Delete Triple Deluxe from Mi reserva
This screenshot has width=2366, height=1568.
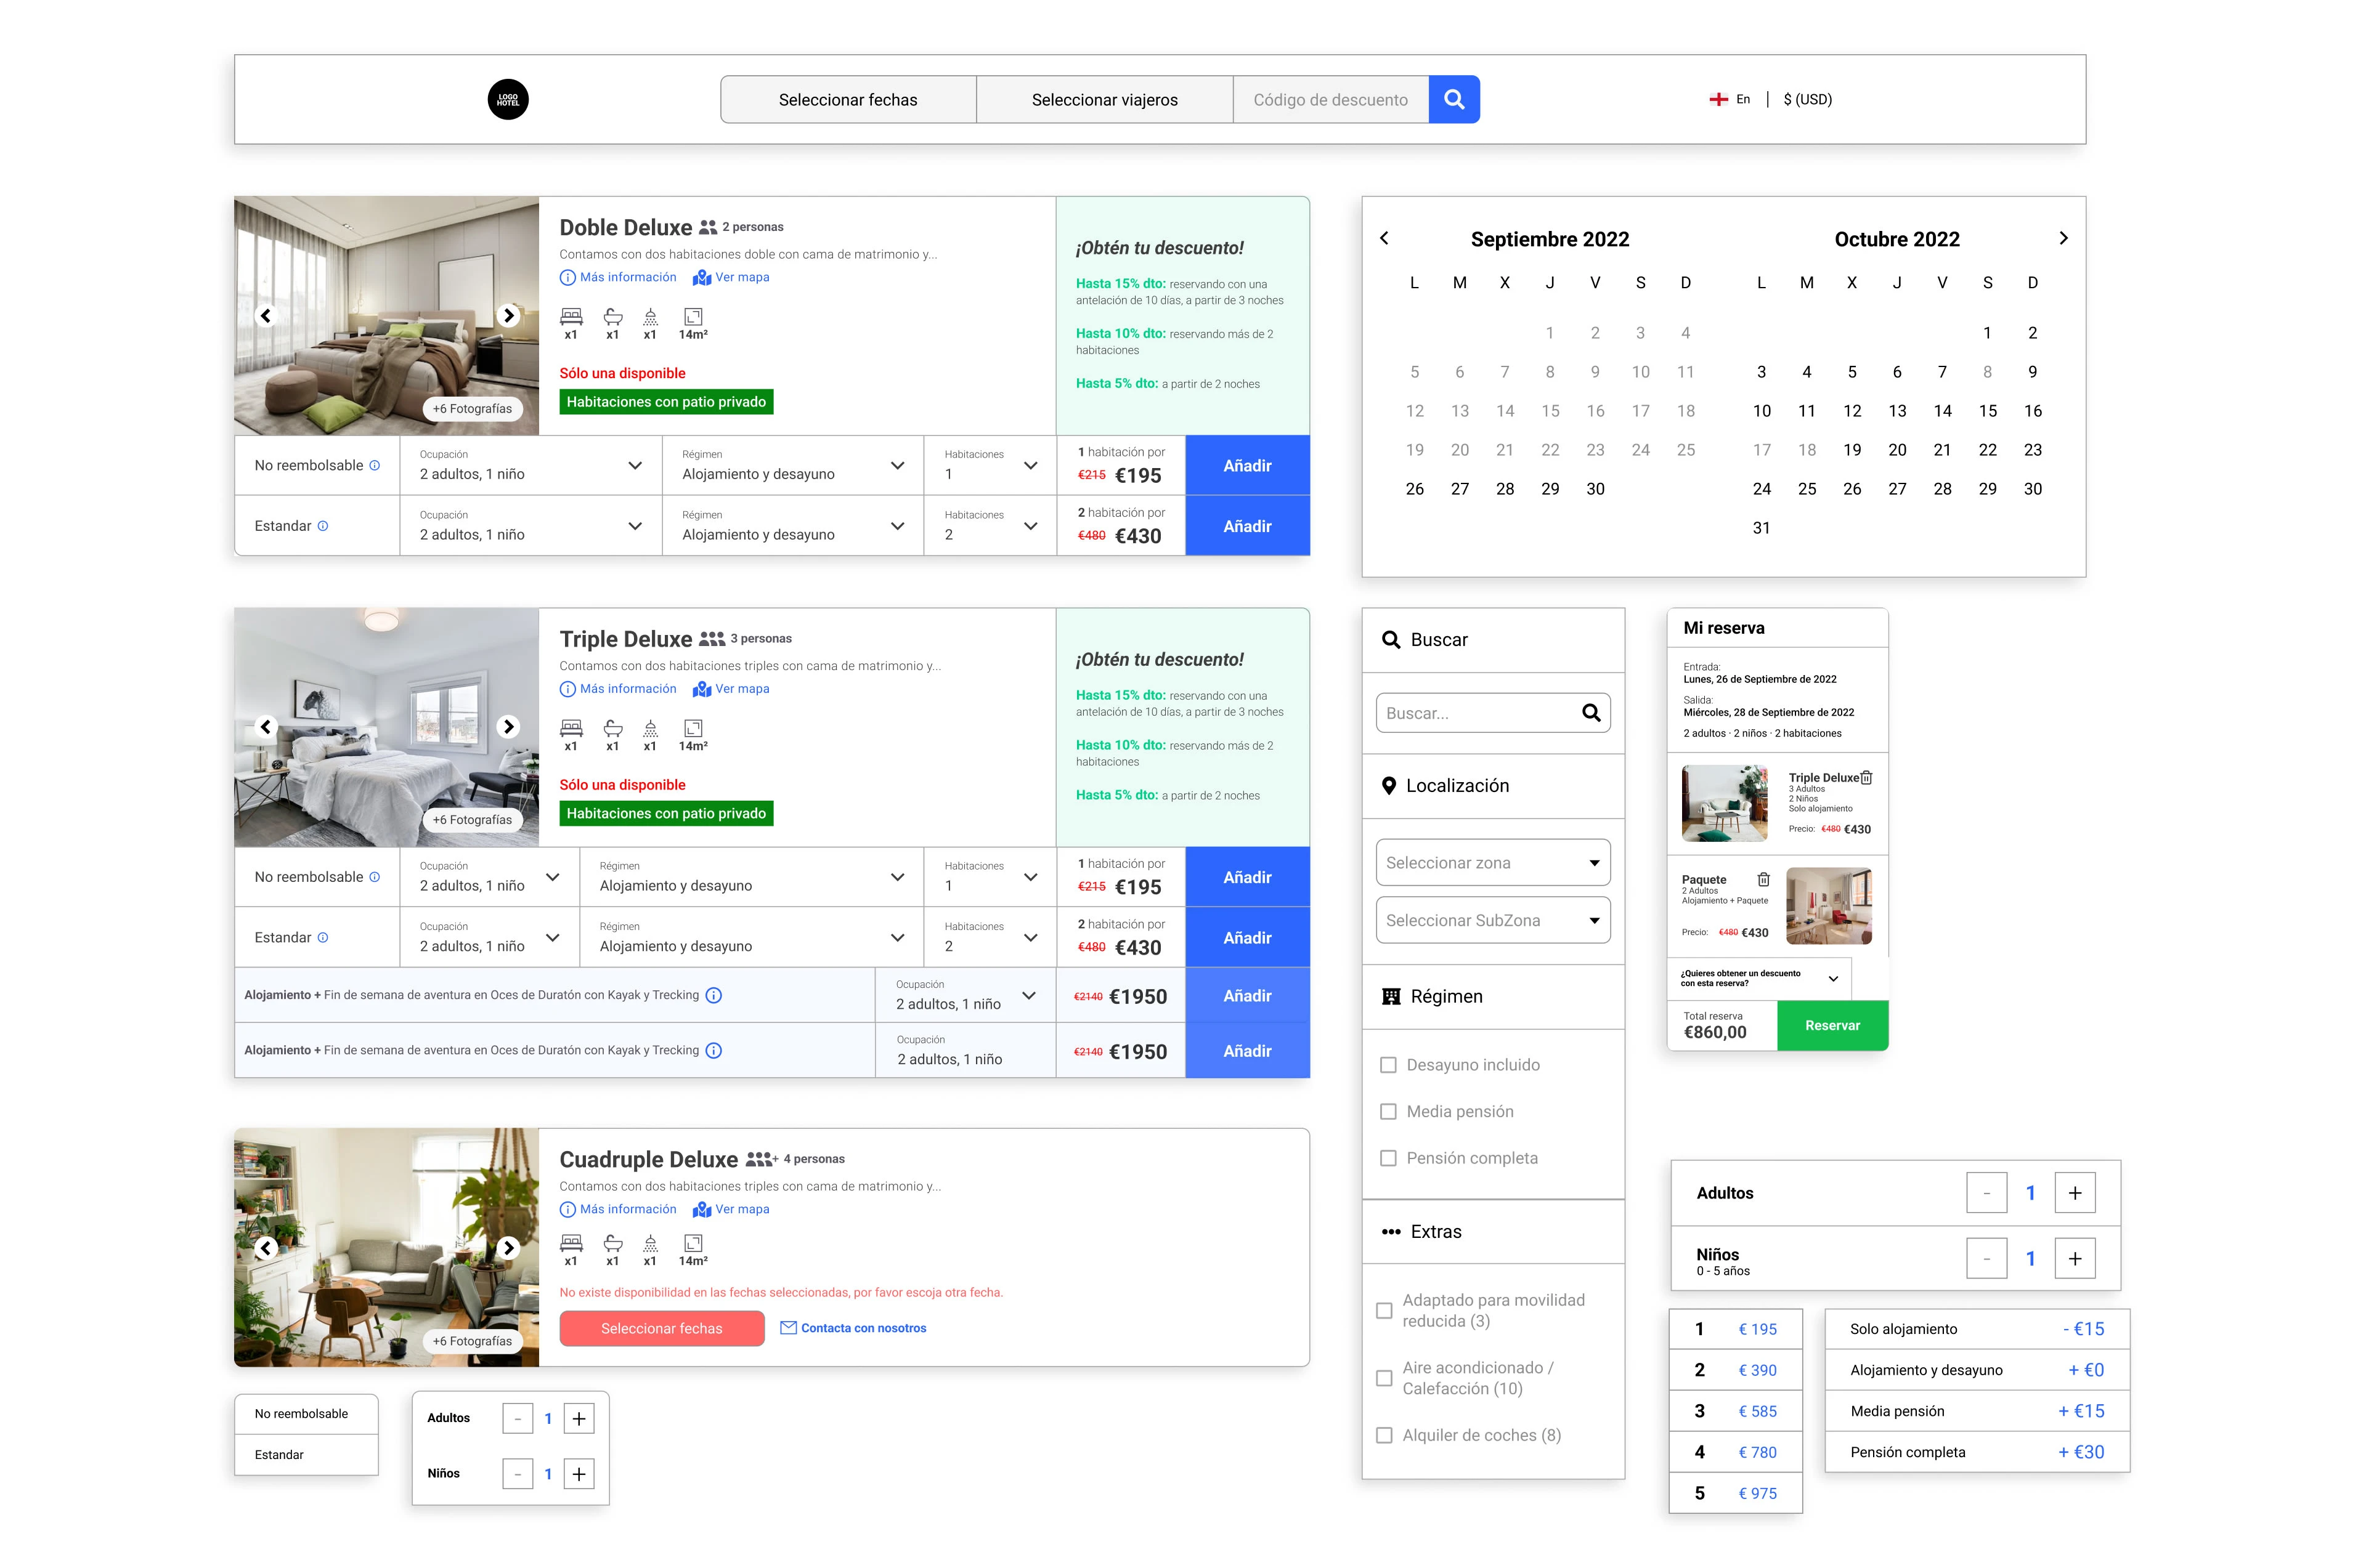pyautogui.click(x=1866, y=778)
